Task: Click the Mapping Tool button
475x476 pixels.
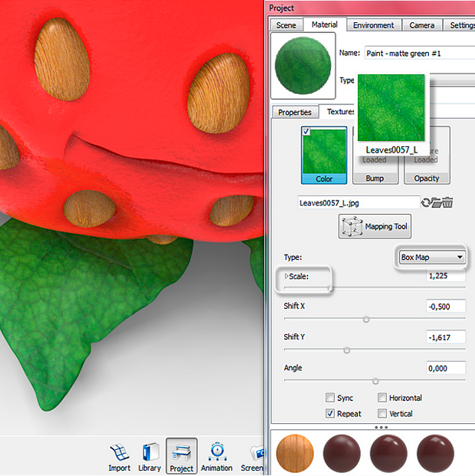Action: [x=375, y=226]
